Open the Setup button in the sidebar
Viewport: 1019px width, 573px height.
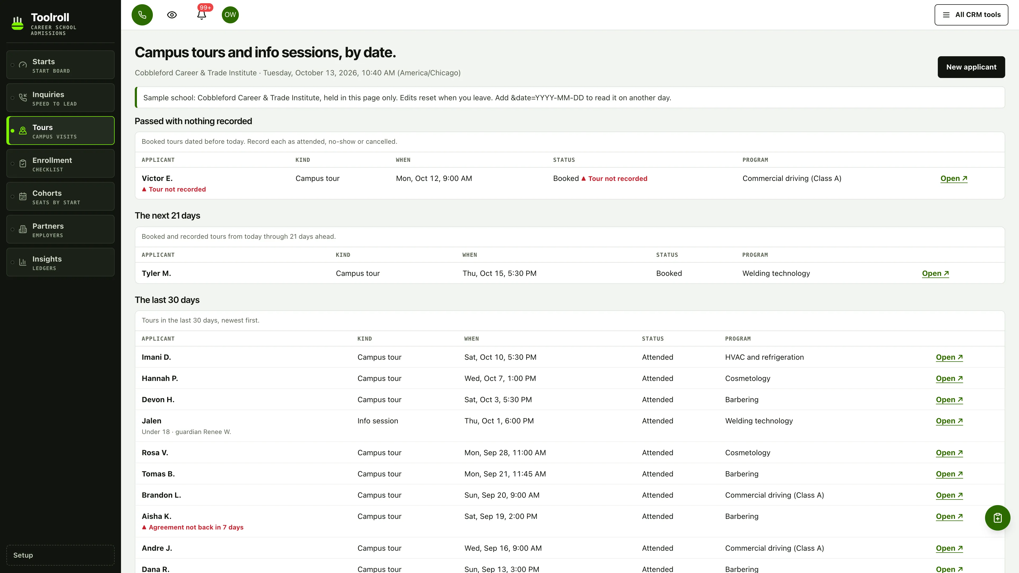pyautogui.click(x=61, y=555)
